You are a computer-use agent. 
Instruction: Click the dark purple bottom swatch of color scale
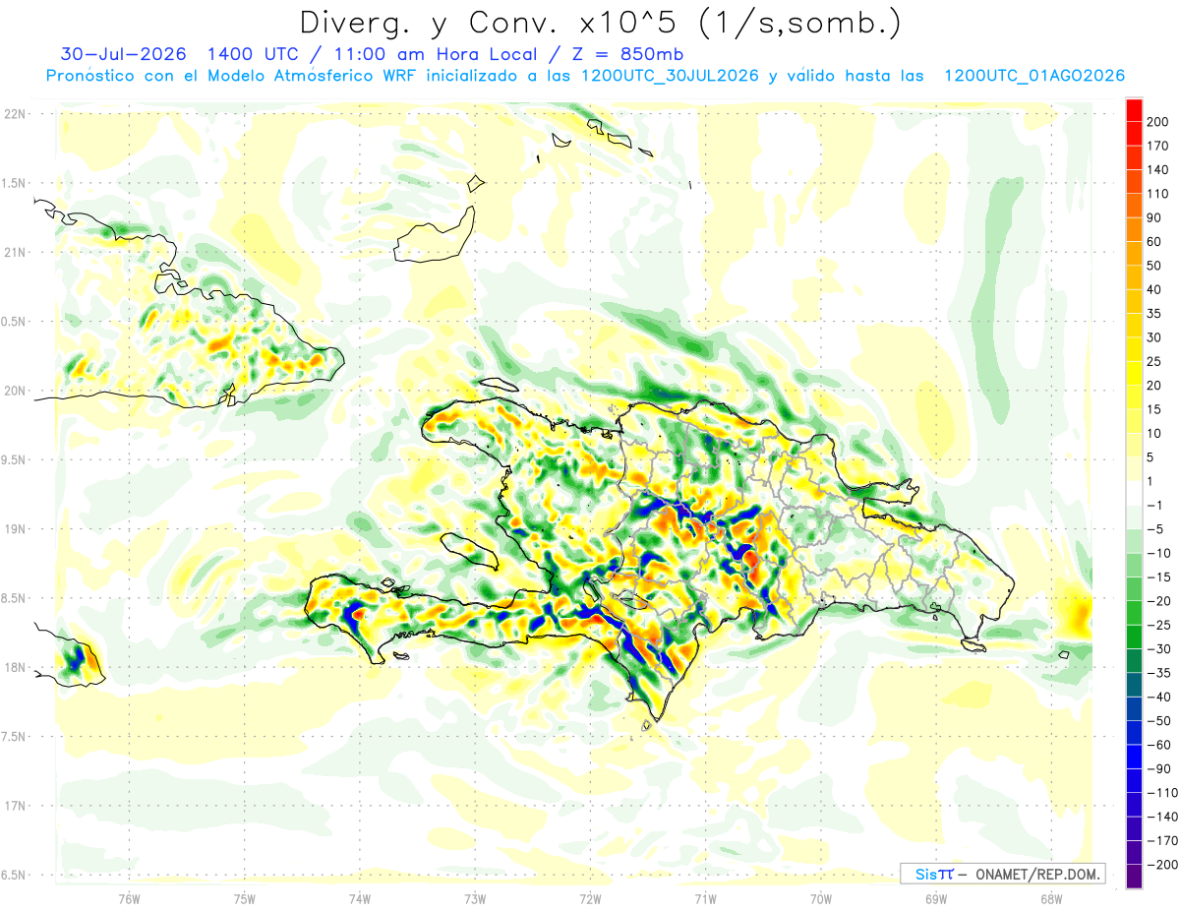(1135, 877)
